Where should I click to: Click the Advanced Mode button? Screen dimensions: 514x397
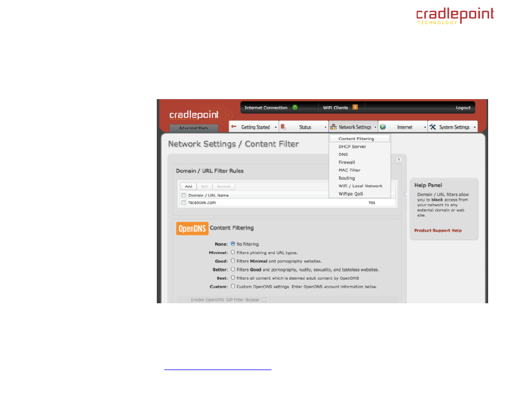coord(193,128)
